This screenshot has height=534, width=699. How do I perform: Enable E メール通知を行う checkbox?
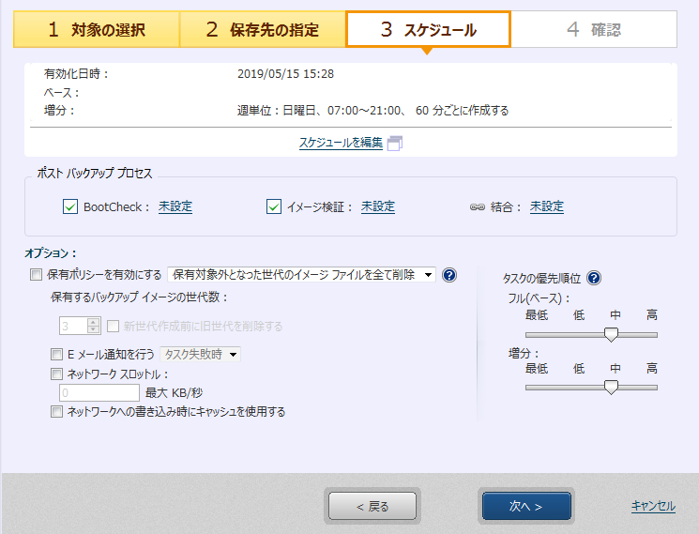57,354
